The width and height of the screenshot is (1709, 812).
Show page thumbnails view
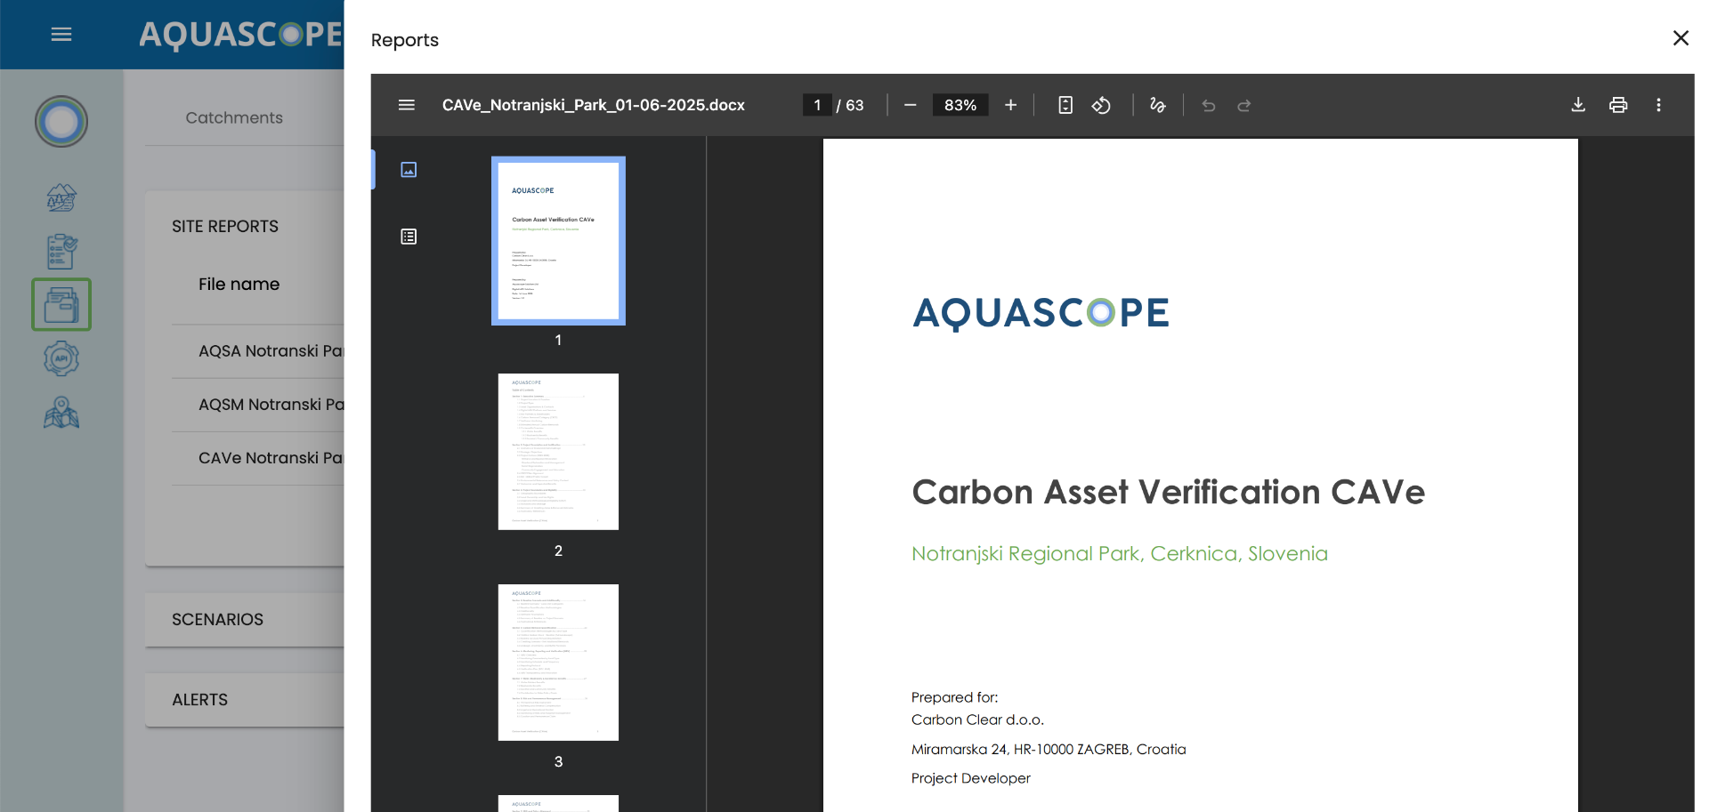pos(409,169)
